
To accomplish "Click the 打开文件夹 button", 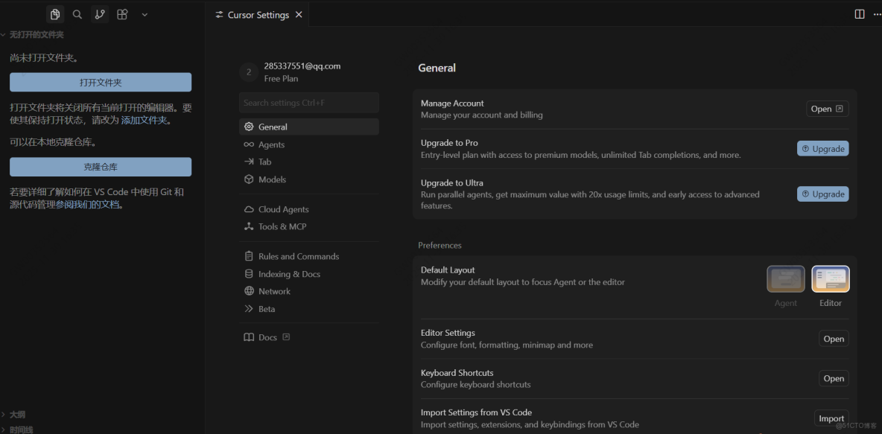I will click(x=101, y=83).
